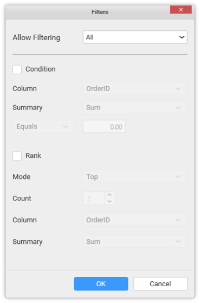The width and height of the screenshot is (200, 303).
Task: Click the condition value field 0.00
Action: [104, 127]
